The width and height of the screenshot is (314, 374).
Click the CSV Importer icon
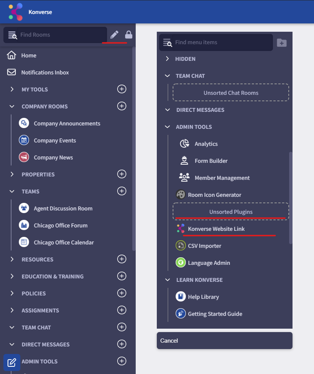pyautogui.click(x=181, y=246)
